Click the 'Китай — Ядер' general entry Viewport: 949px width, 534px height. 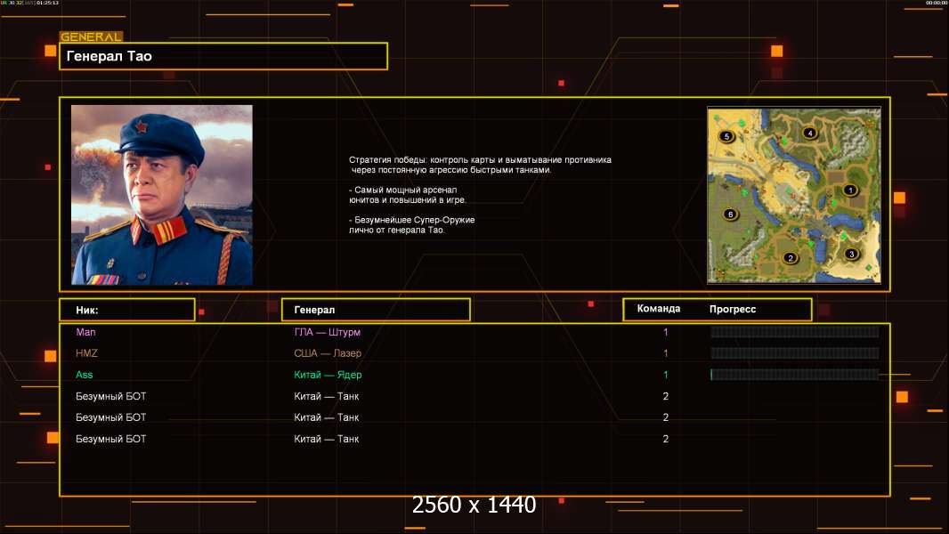click(328, 375)
